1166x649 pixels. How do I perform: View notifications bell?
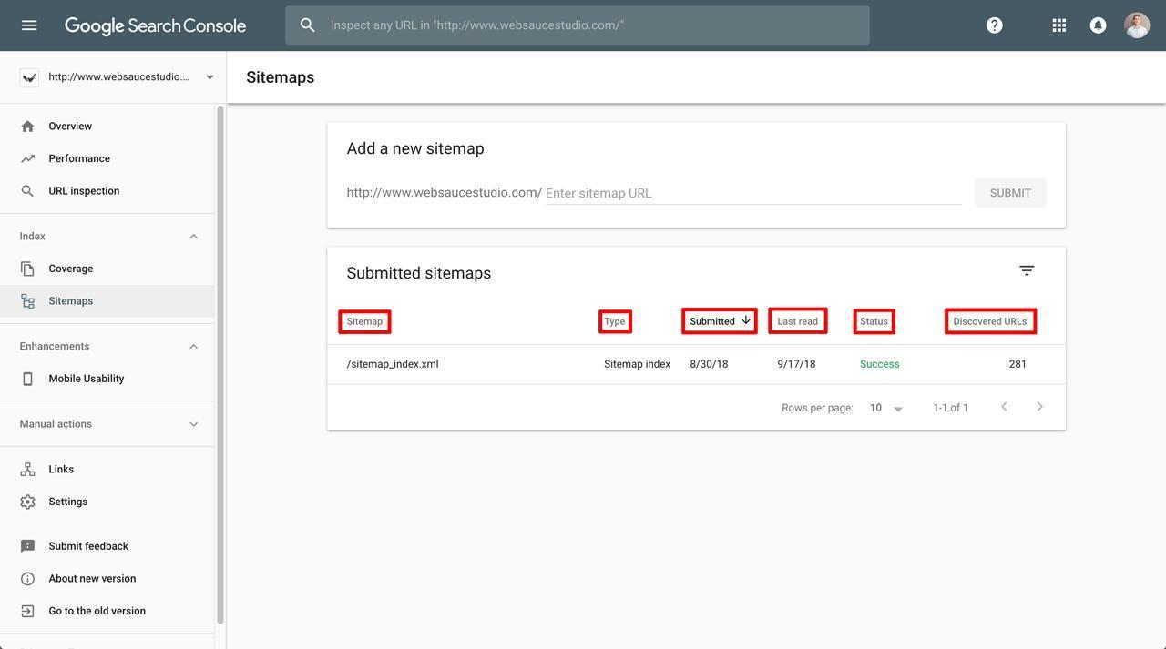tap(1099, 25)
